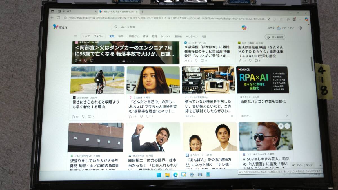Viewport: 338px width, 190px height.
Task: Open File Explorer from the taskbar
Action: tap(167, 175)
